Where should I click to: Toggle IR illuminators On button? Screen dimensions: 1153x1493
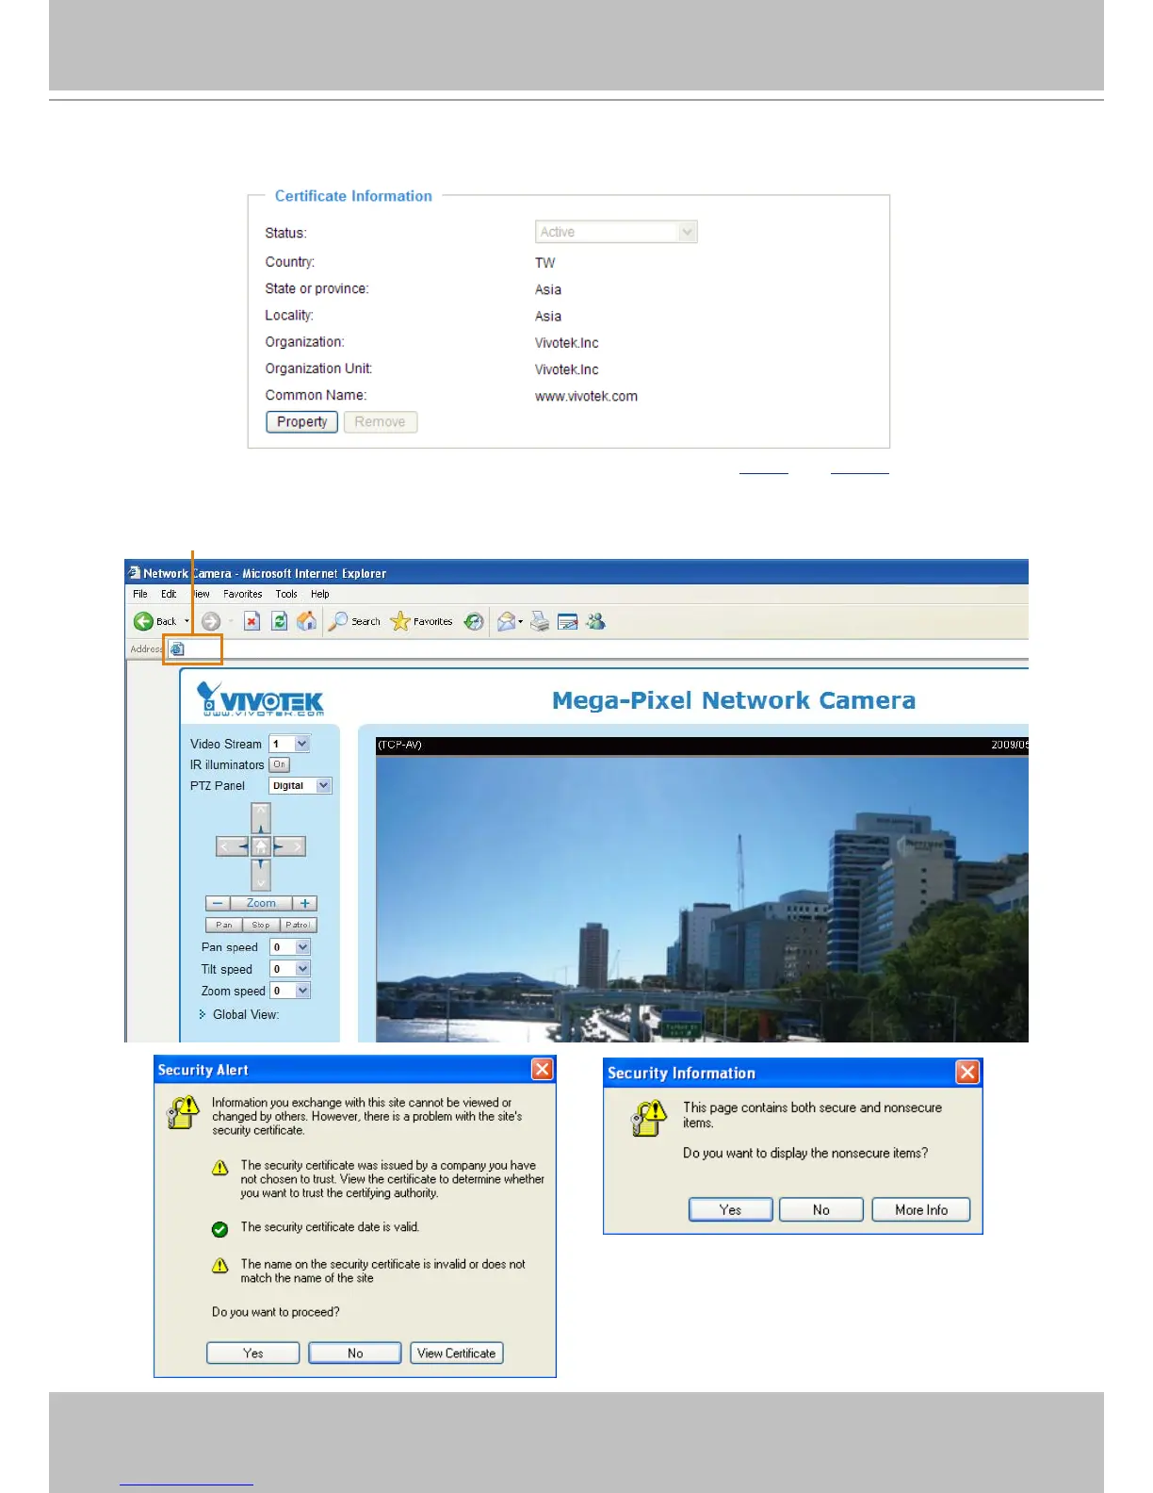coord(280,764)
